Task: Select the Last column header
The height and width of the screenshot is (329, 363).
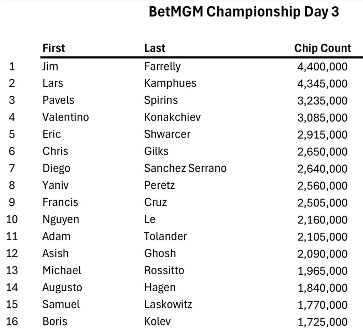Action: pyautogui.click(x=155, y=48)
